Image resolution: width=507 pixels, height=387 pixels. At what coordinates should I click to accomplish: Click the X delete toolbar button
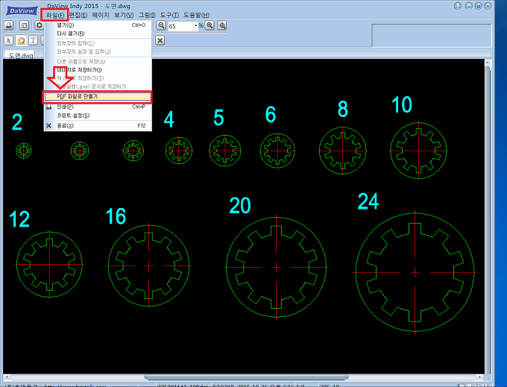click(160, 40)
